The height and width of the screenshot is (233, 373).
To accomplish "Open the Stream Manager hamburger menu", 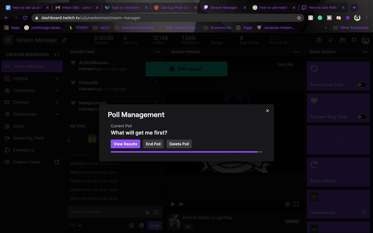I will pos(8,40).
